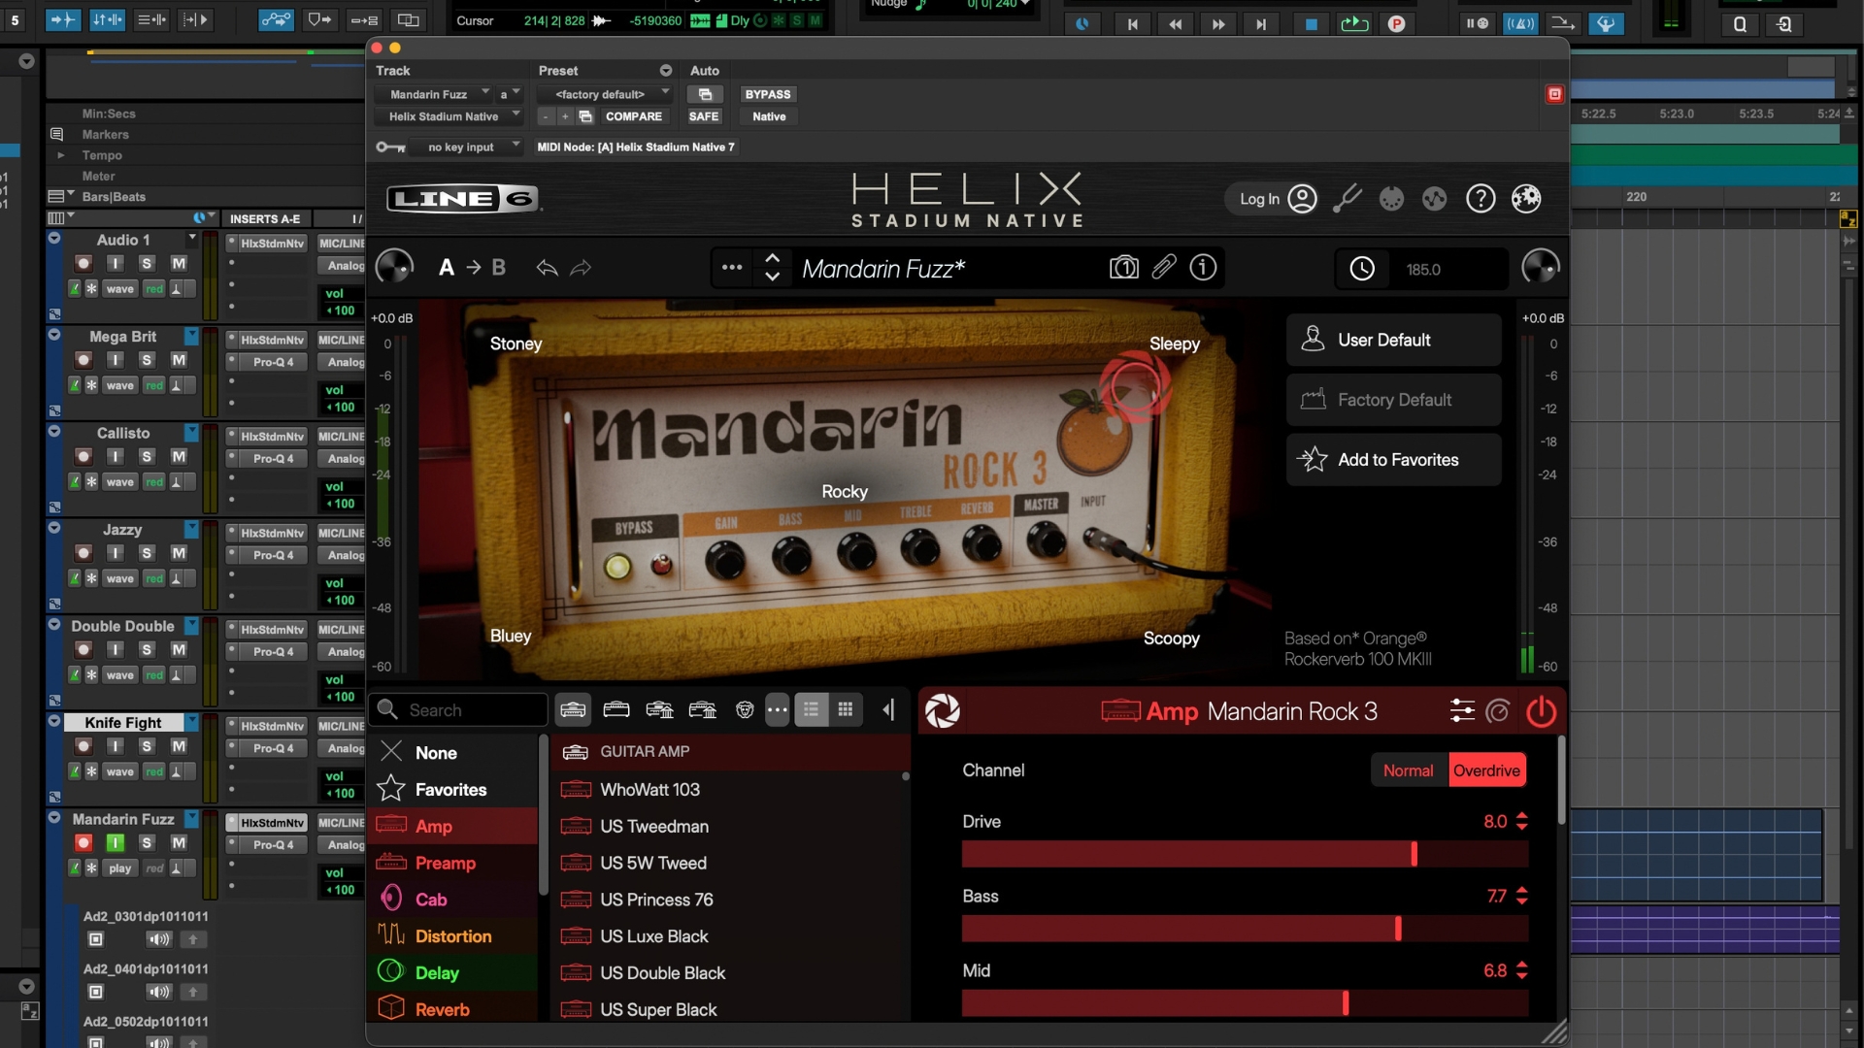1864x1048 pixels.
Task: Select the guitar amp filter icon in the browser
Action: pyautogui.click(x=573, y=710)
